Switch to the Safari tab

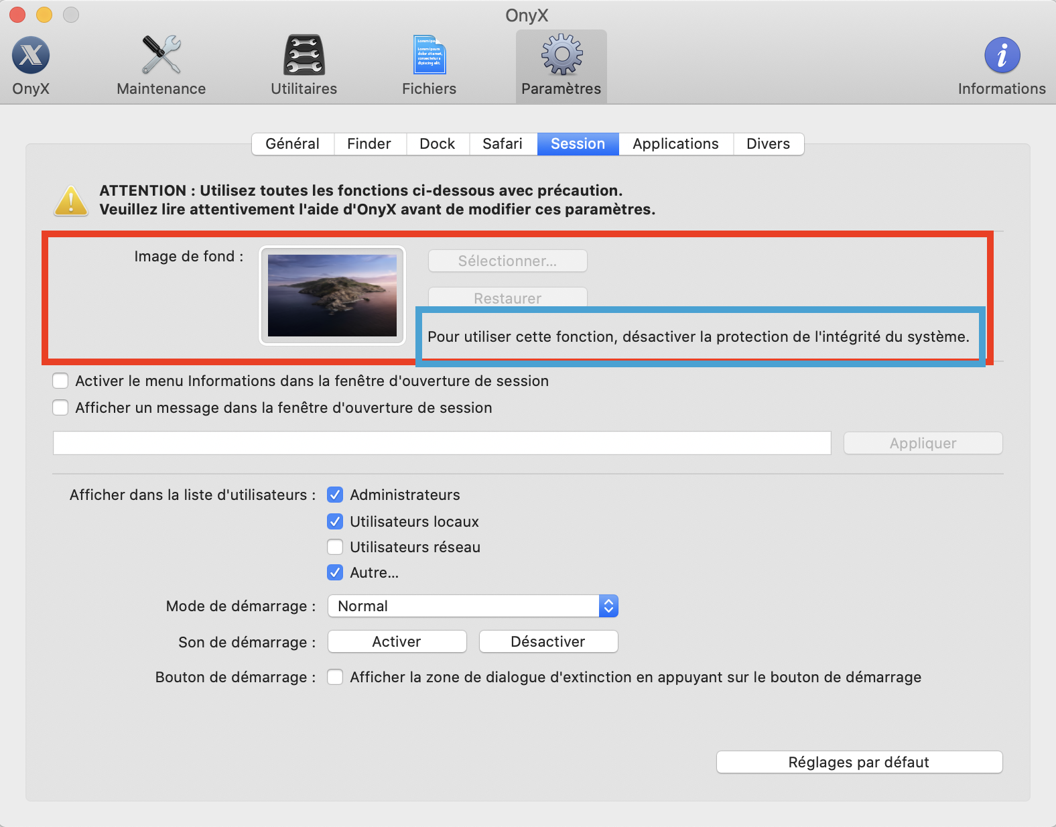(x=503, y=144)
